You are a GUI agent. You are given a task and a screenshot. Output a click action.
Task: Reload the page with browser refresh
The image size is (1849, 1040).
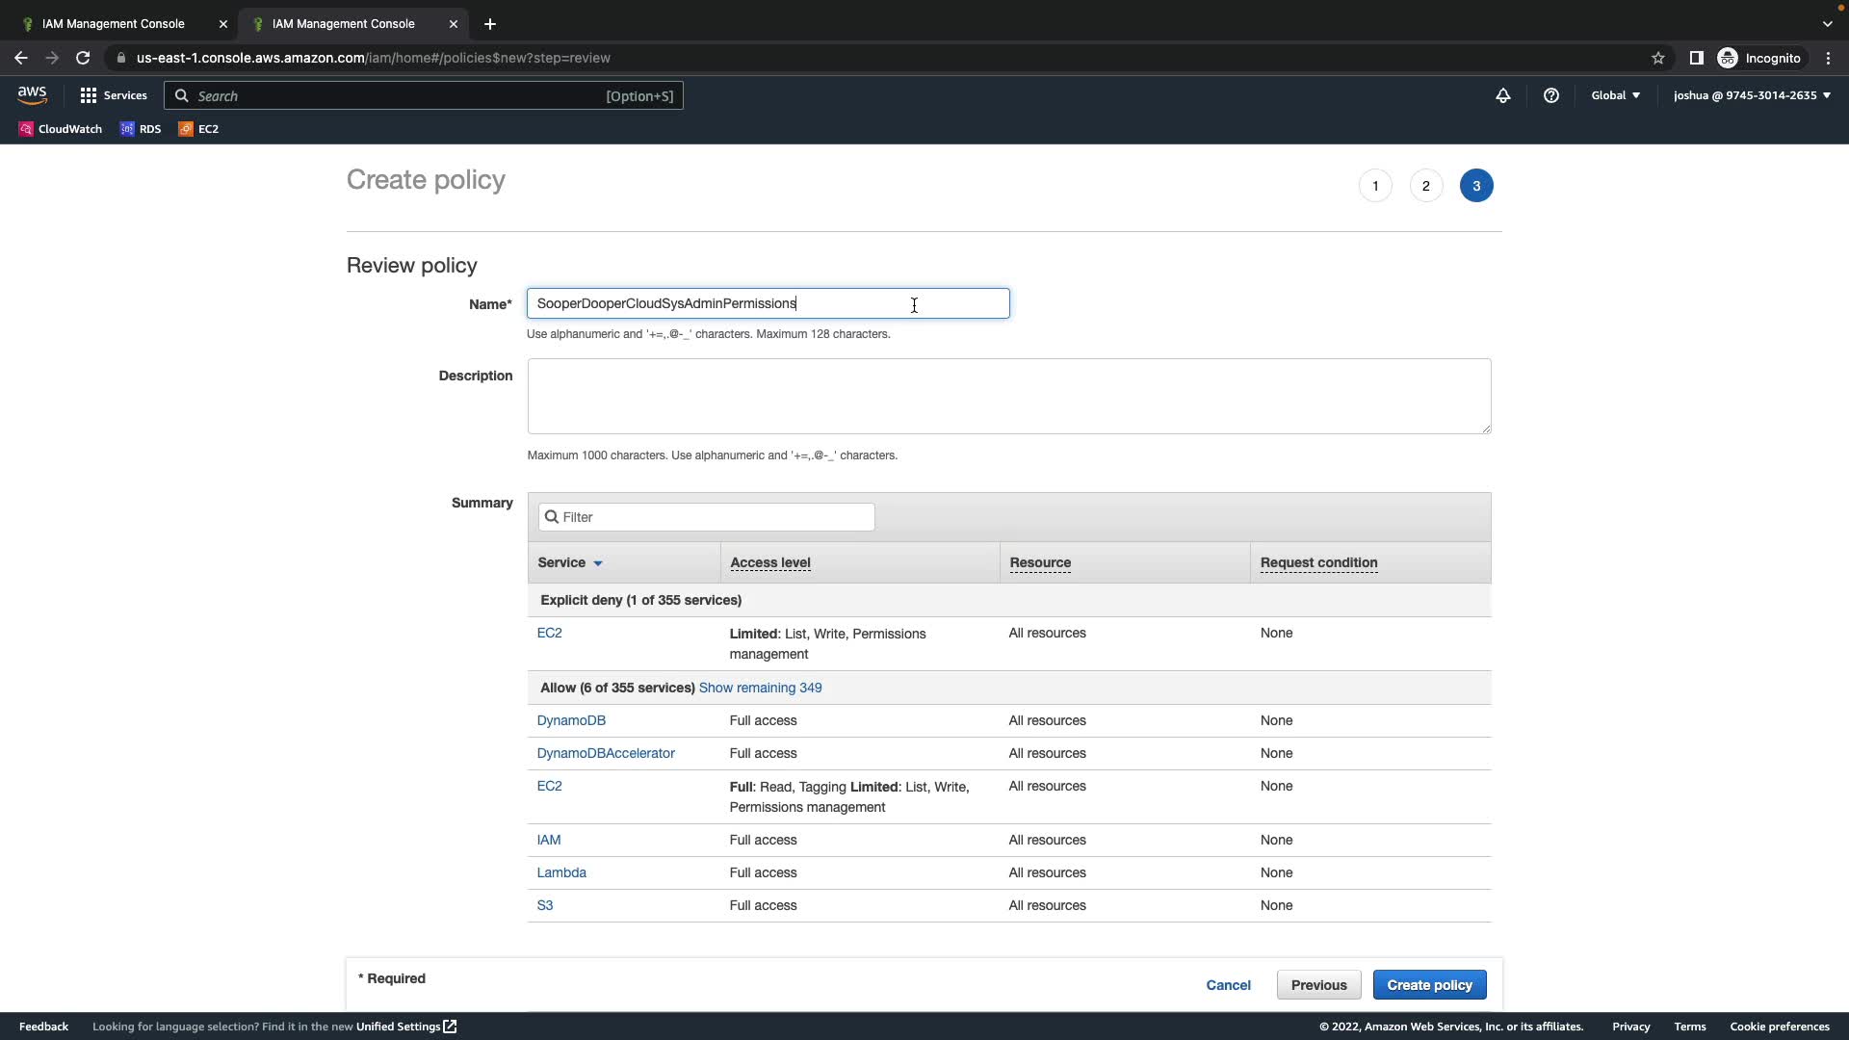83,58
